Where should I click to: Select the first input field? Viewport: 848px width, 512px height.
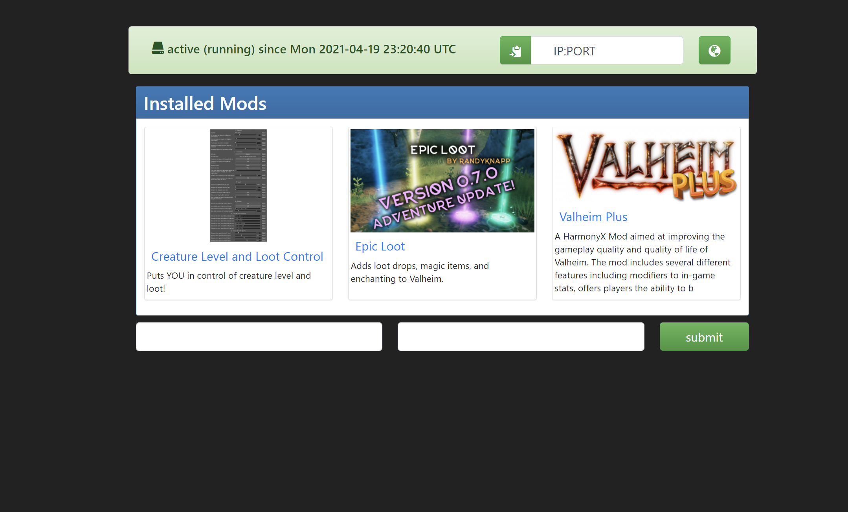[259, 336]
